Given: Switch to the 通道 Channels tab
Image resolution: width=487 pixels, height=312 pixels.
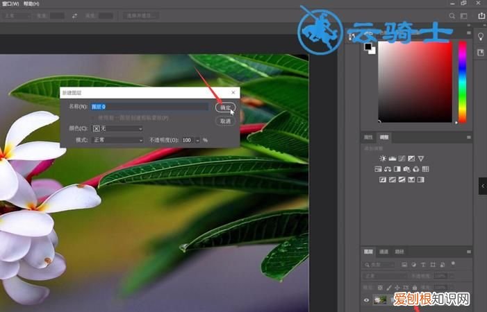Looking at the screenshot, I should pyautogui.click(x=384, y=252).
